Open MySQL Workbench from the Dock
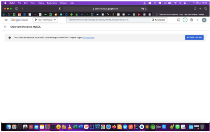210x132 pixels. (97, 127)
